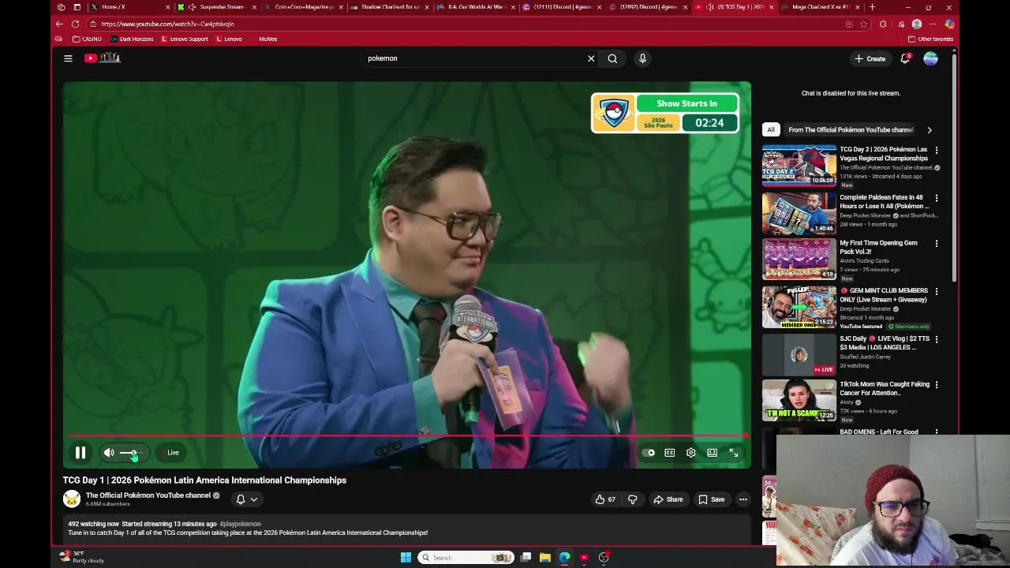Dislike the video with thumbs down
1010x568 pixels.
pyautogui.click(x=632, y=499)
